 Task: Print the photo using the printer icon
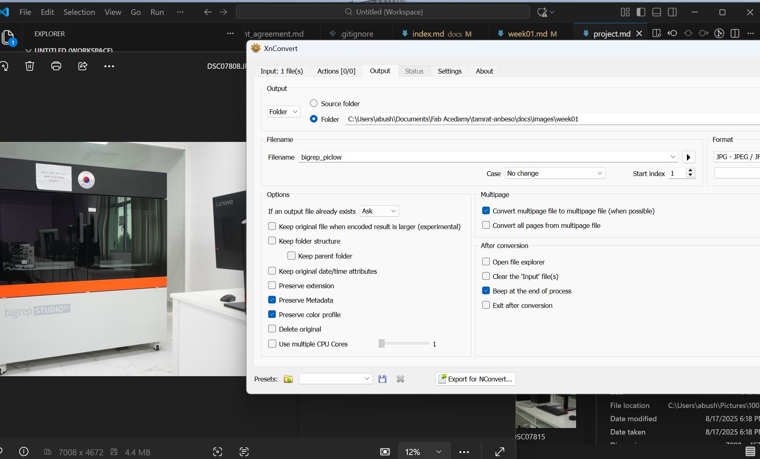point(56,66)
